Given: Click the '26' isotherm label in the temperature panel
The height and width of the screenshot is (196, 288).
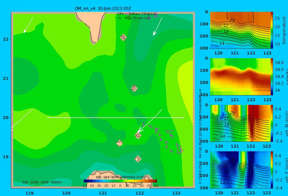Looking at the screenshot, I should click(x=232, y=20).
